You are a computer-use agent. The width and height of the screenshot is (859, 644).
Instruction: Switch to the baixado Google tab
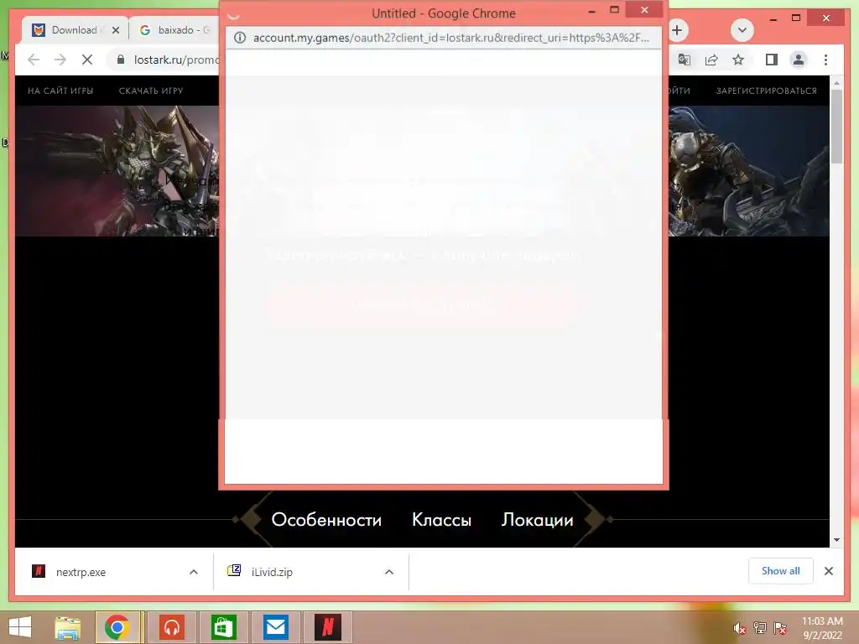(x=175, y=29)
